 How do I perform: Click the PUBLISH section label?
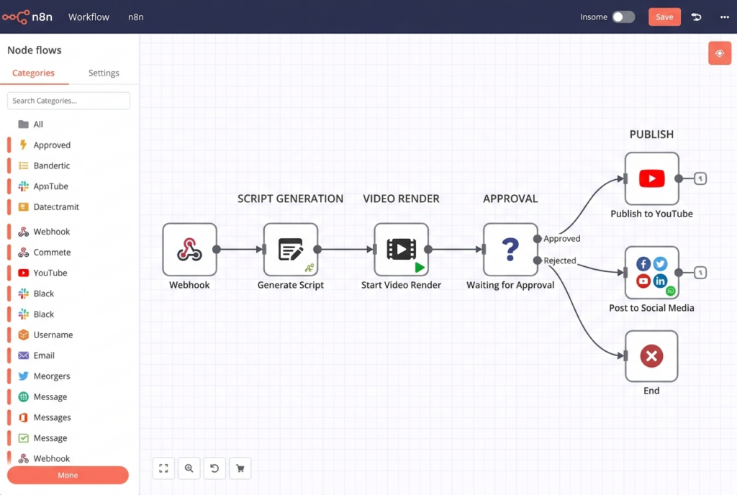pos(651,135)
